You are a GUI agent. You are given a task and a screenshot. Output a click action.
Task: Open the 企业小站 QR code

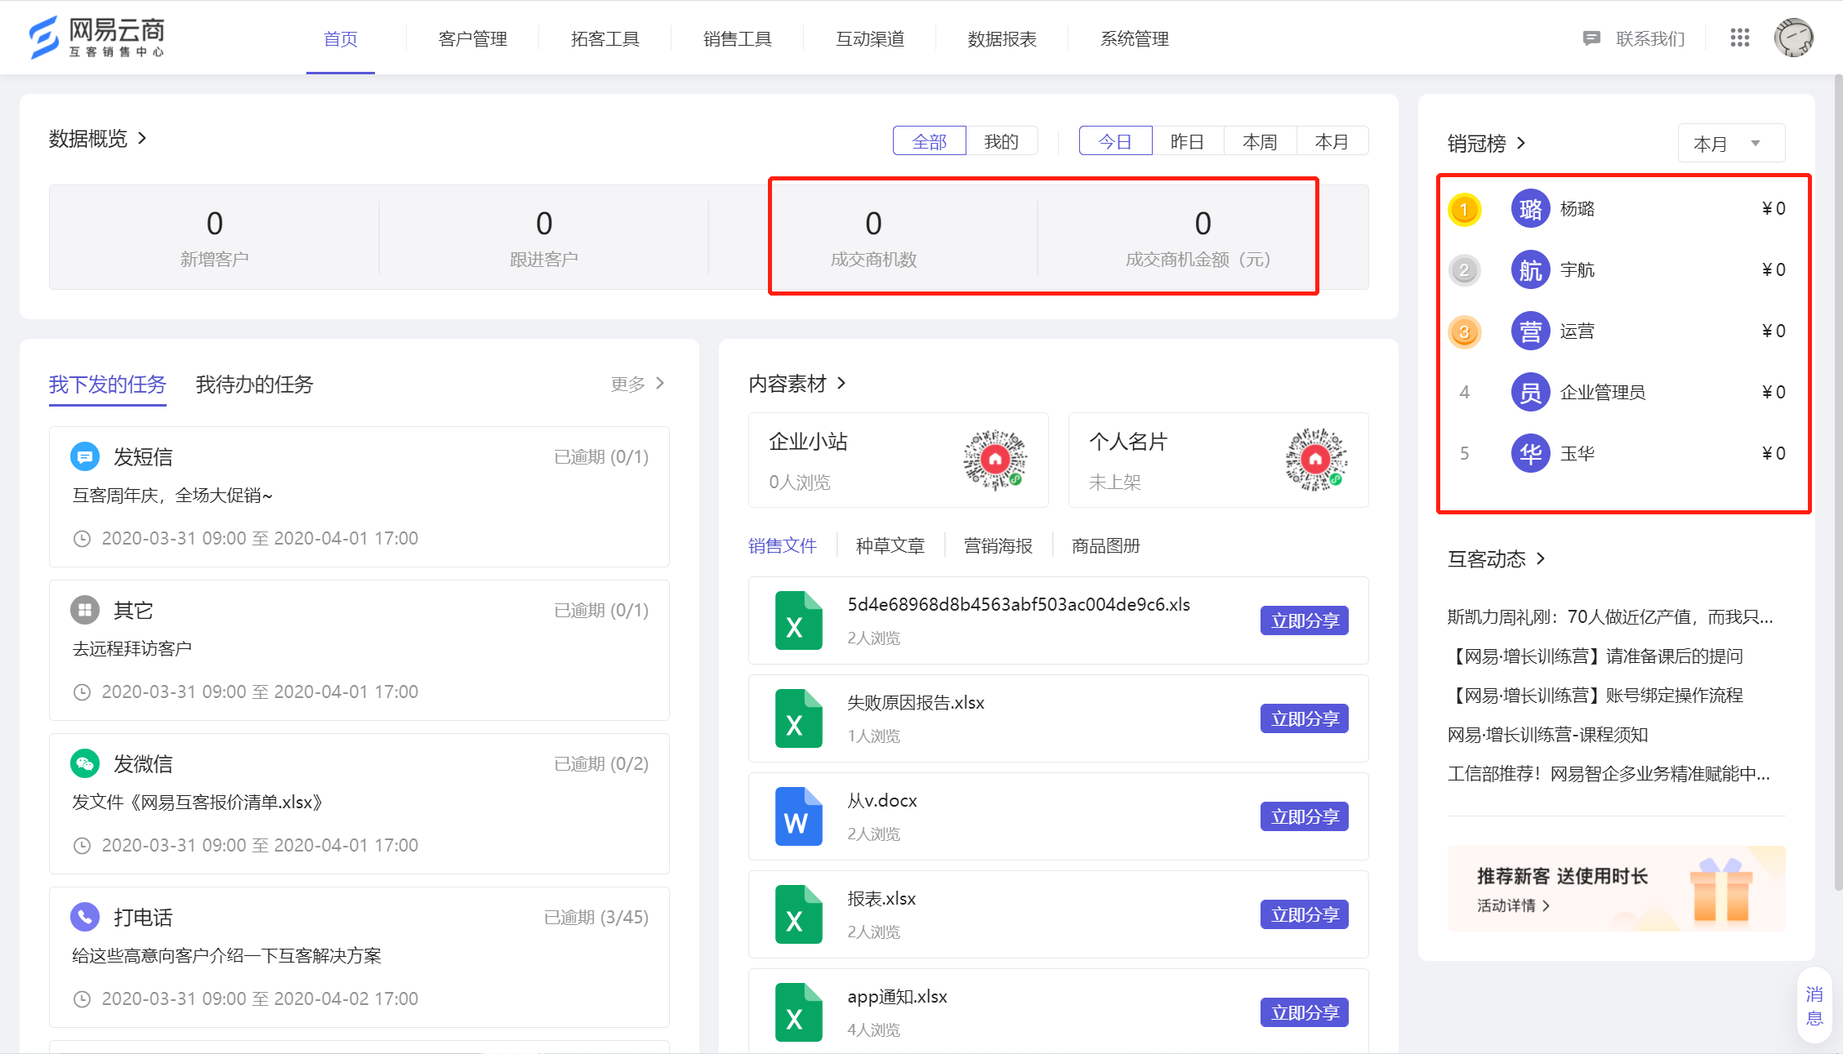coord(995,460)
